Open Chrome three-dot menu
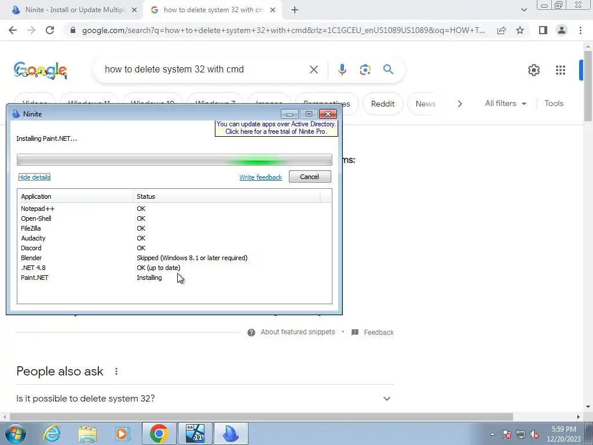This screenshot has height=445, width=593. pos(580,30)
